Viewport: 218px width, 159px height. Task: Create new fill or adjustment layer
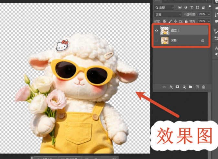tap(184, 87)
